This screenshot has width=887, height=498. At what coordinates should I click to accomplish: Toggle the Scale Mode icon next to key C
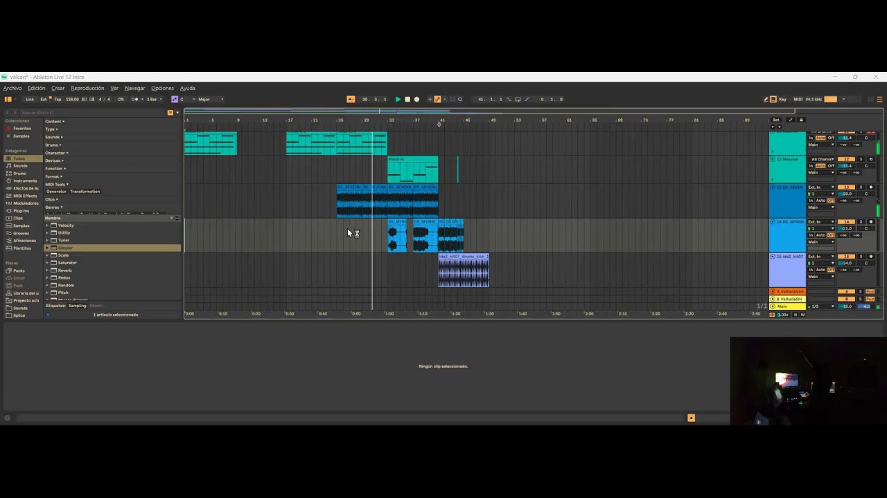175,99
